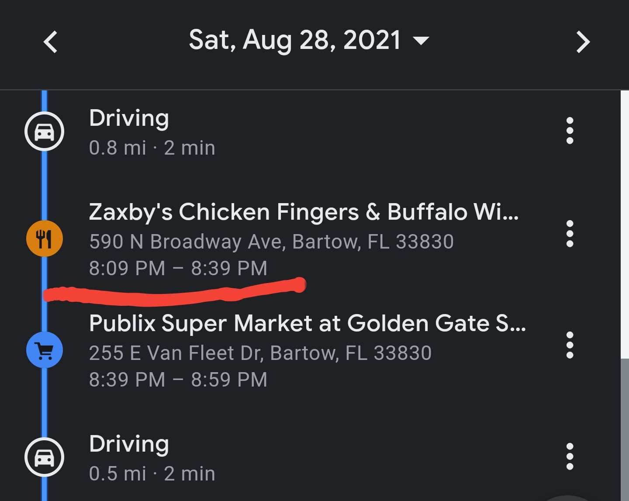Screen dimensions: 629x501
Task: Open more options for 0.8 mi Driving entry
Action: tap(570, 131)
